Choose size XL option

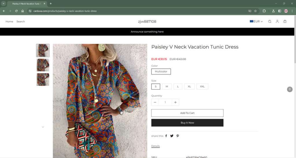coord(189,86)
